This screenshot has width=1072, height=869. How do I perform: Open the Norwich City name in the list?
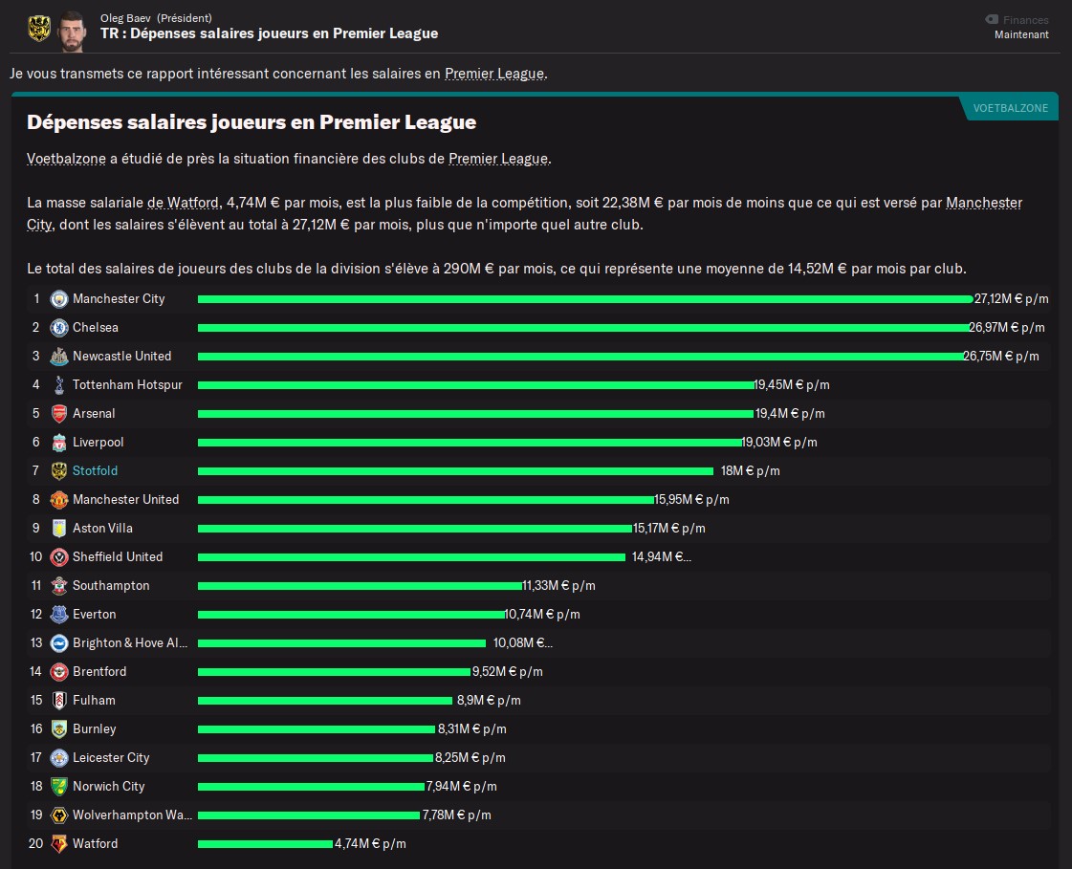pos(109,787)
